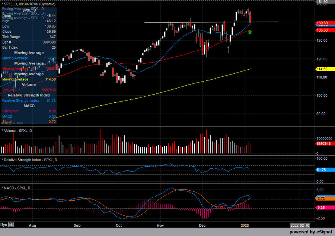Click the 5.00 label on the MACD axis
Image resolution: width=335 pixels, height=236 pixels.
[x=320, y=190]
